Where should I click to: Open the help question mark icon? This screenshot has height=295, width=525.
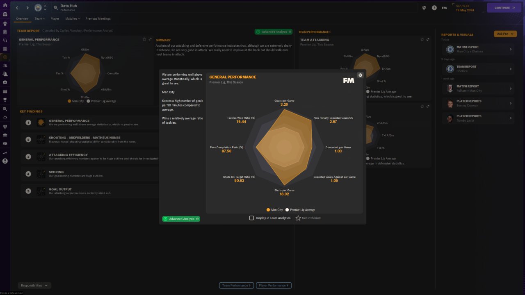point(434,8)
